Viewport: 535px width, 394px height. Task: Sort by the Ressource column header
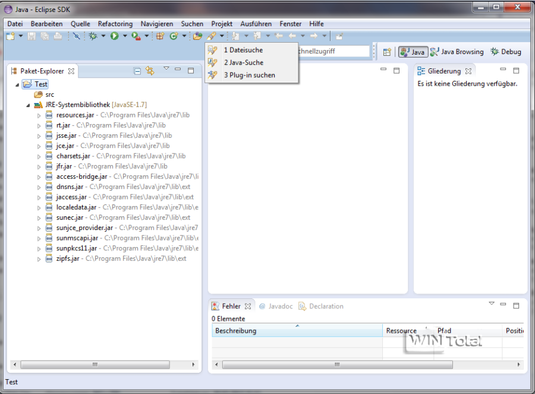click(408, 330)
